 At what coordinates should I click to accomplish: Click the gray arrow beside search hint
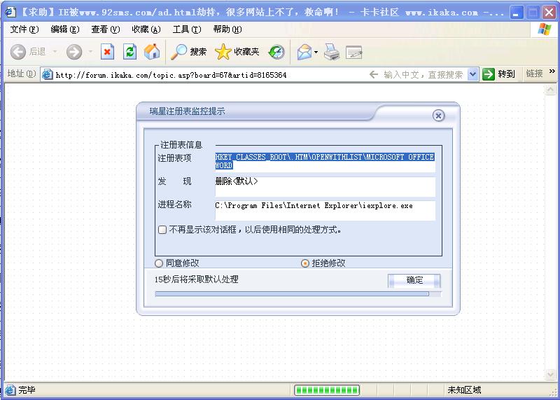coord(374,74)
